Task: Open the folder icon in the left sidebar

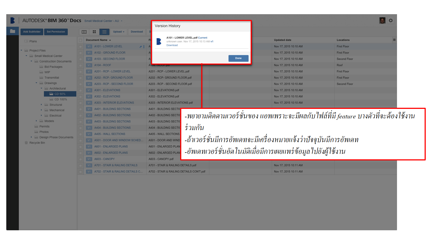Action: click(x=13, y=31)
